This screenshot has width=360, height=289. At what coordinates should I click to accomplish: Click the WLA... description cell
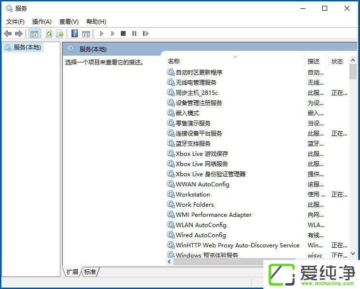316,225
